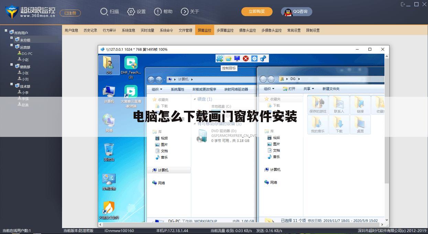Image resolution: width=428 pixels, height=234 pixels.
Task: Collapse the 技术部 group node
Action: point(11,84)
